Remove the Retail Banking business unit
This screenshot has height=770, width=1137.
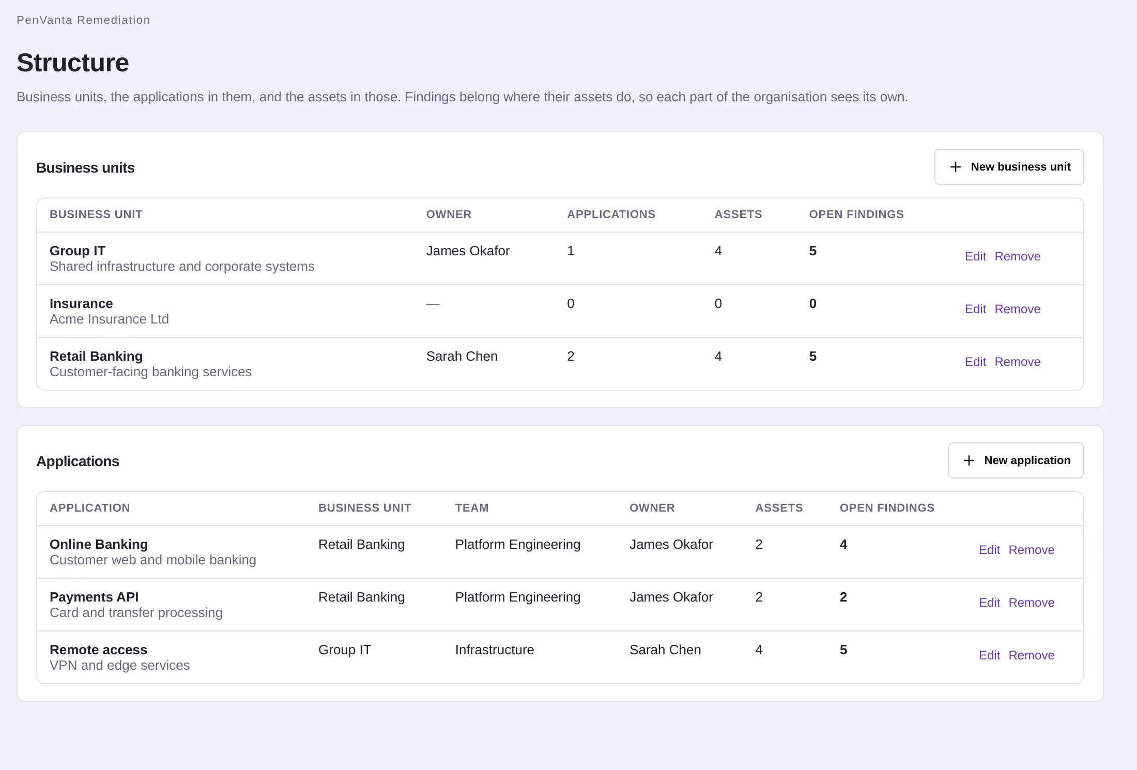click(1017, 362)
